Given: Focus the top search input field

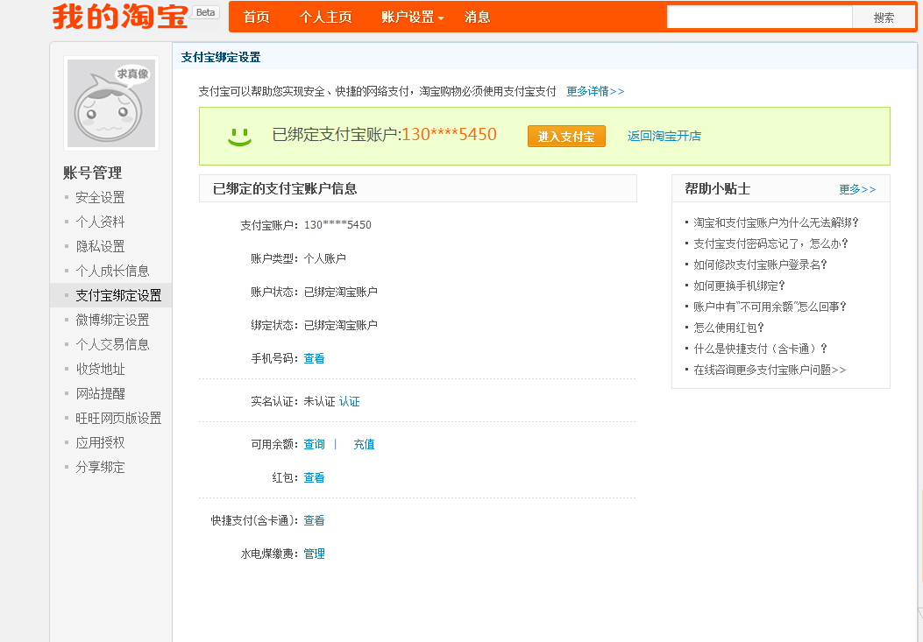Looking at the screenshot, I should [x=759, y=17].
